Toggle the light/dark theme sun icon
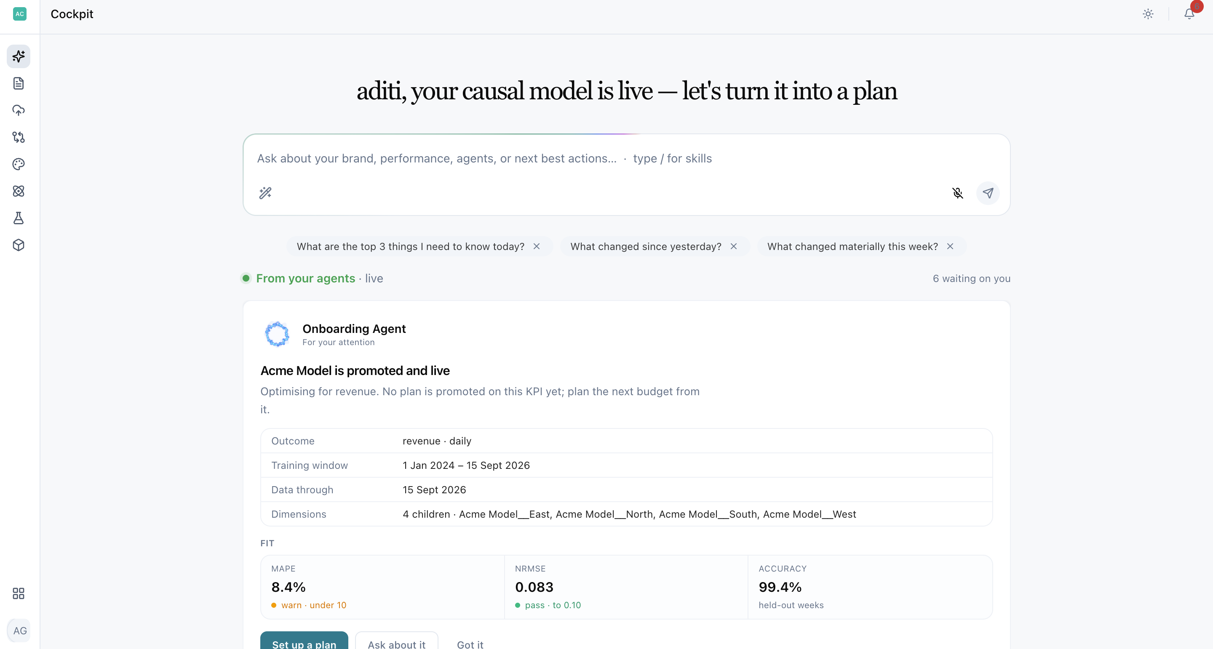1213x649 pixels. [x=1148, y=14]
